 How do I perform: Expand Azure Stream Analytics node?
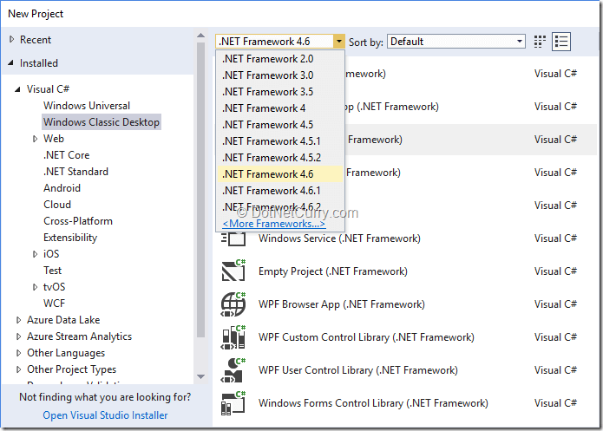pos(18,336)
